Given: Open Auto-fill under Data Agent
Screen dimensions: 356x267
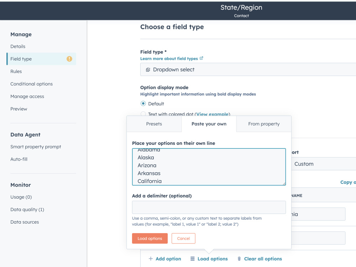Looking at the screenshot, I should (19, 159).
